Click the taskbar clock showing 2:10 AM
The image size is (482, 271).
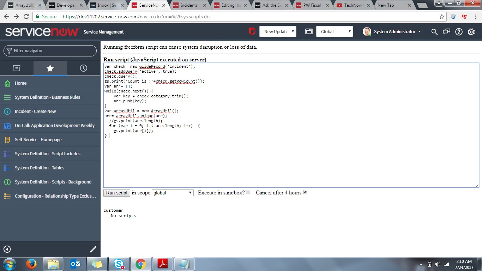point(464,264)
